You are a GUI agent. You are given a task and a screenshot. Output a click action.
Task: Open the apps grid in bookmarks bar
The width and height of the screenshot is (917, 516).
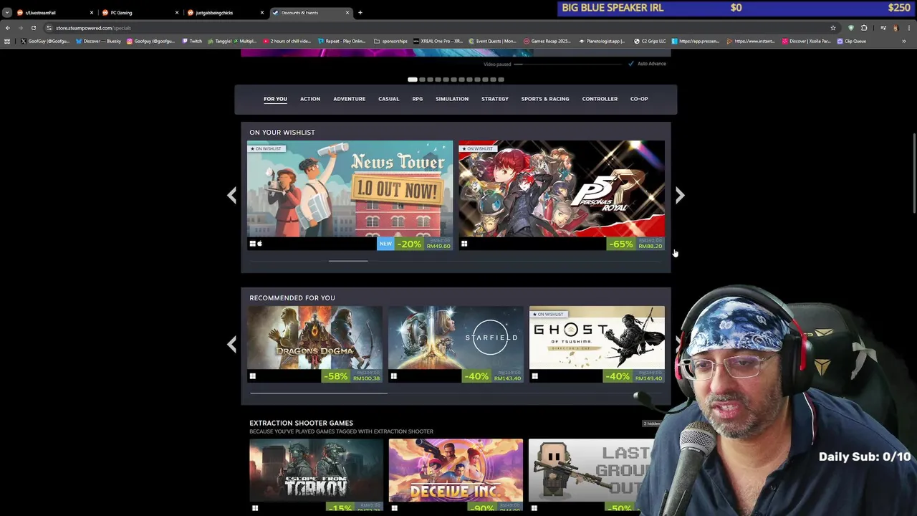(7, 41)
